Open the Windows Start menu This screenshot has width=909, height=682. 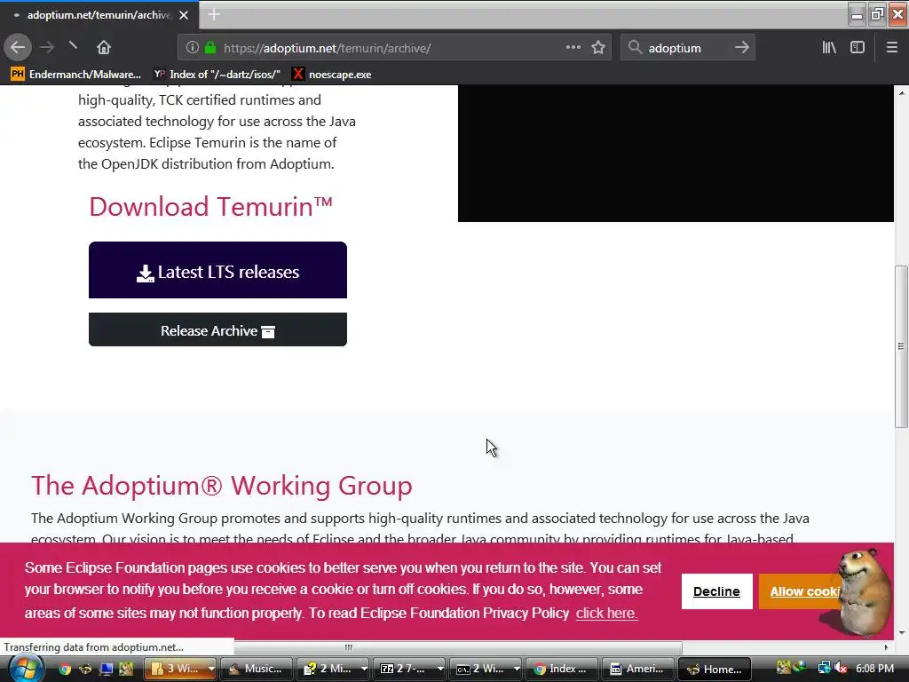25,669
